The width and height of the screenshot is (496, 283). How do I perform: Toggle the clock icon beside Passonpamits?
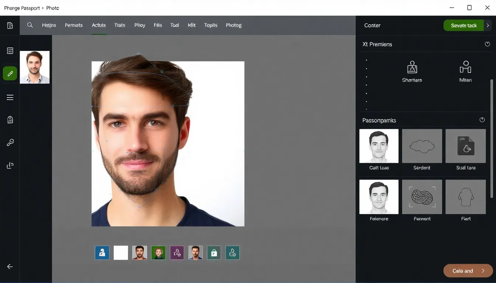coord(482,119)
